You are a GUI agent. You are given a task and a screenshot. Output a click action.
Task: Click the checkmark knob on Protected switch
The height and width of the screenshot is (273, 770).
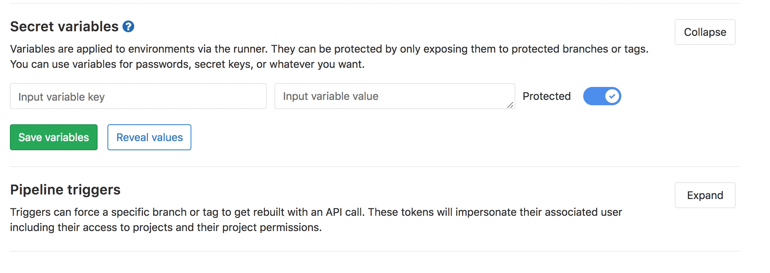click(612, 96)
